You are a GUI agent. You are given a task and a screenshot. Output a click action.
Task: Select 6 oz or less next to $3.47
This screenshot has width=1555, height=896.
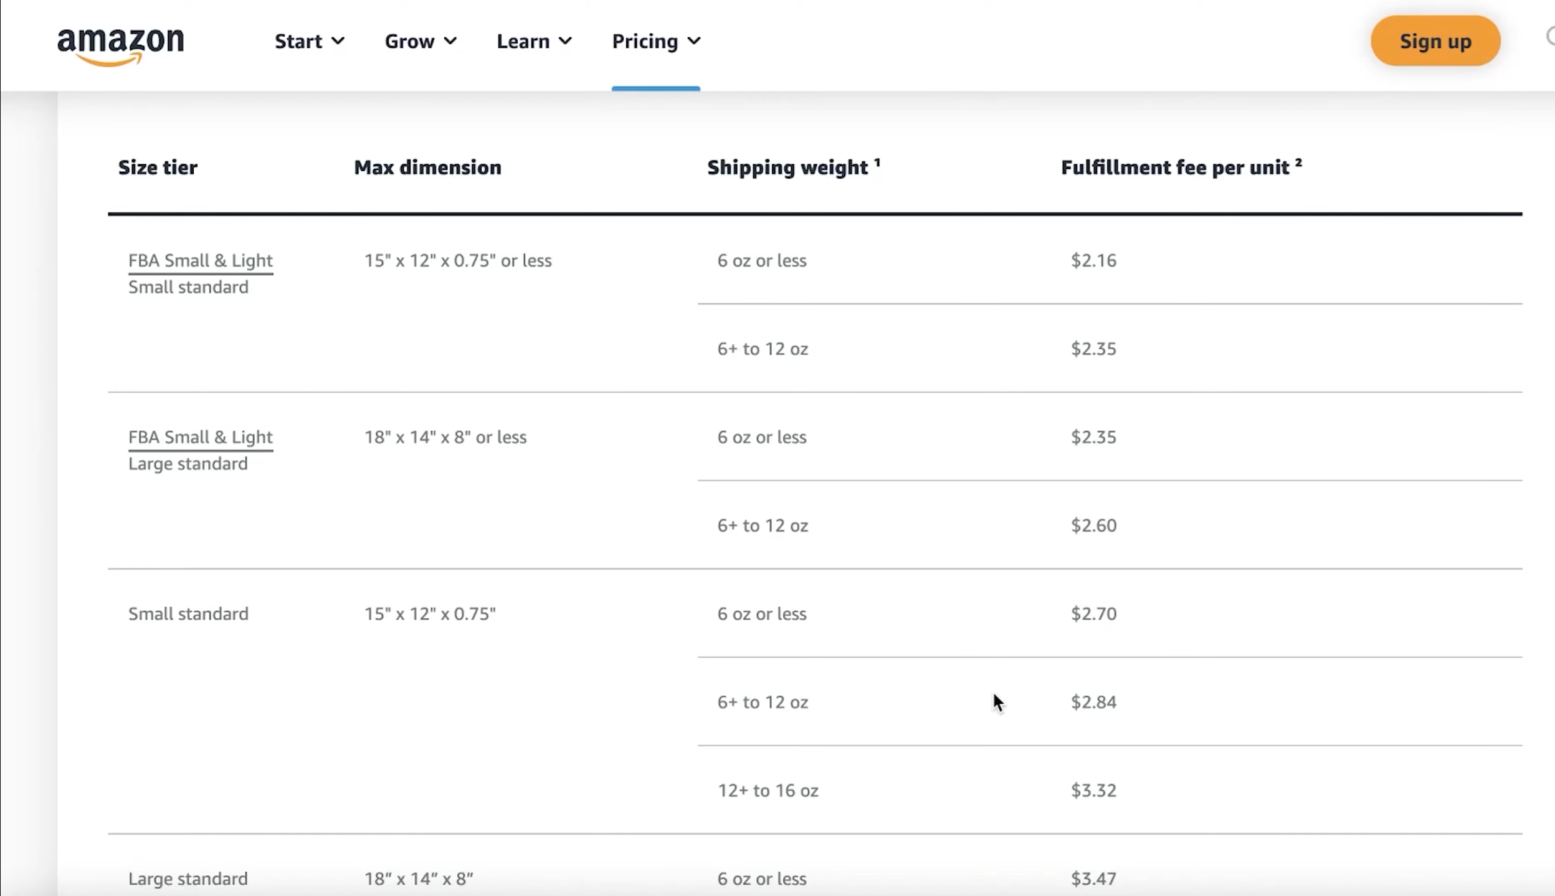point(762,879)
